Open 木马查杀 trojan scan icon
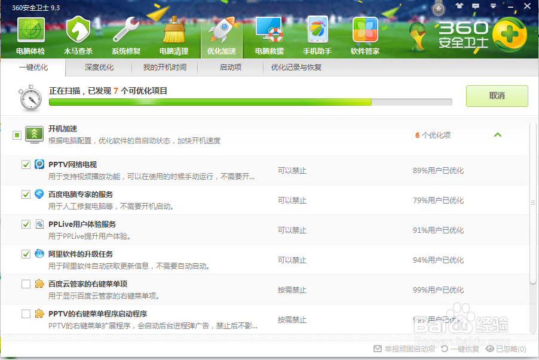 [x=78, y=36]
